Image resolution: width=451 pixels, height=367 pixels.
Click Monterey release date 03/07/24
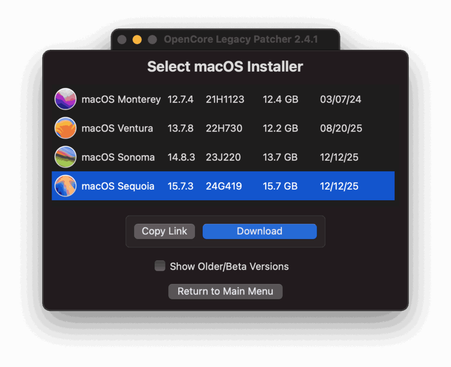point(340,99)
